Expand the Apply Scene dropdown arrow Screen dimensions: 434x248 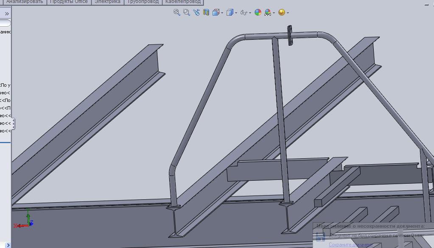(274, 13)
